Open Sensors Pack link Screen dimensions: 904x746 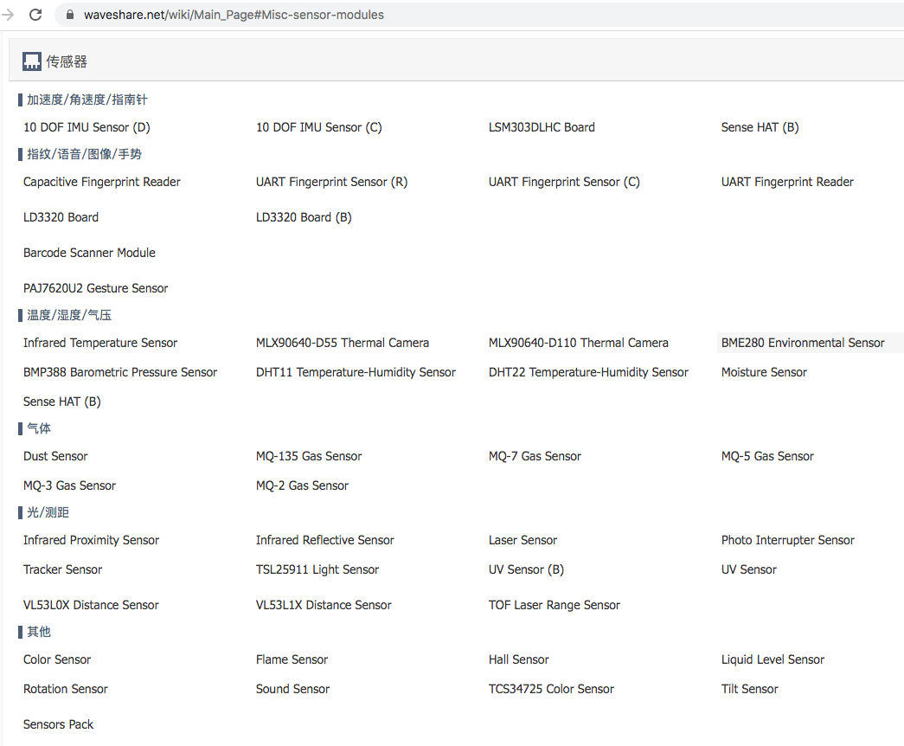pos(58,724)
